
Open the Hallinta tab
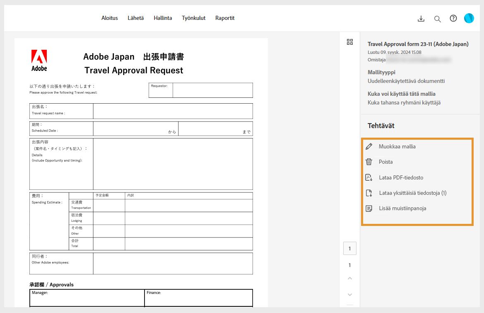click(163, 18)
